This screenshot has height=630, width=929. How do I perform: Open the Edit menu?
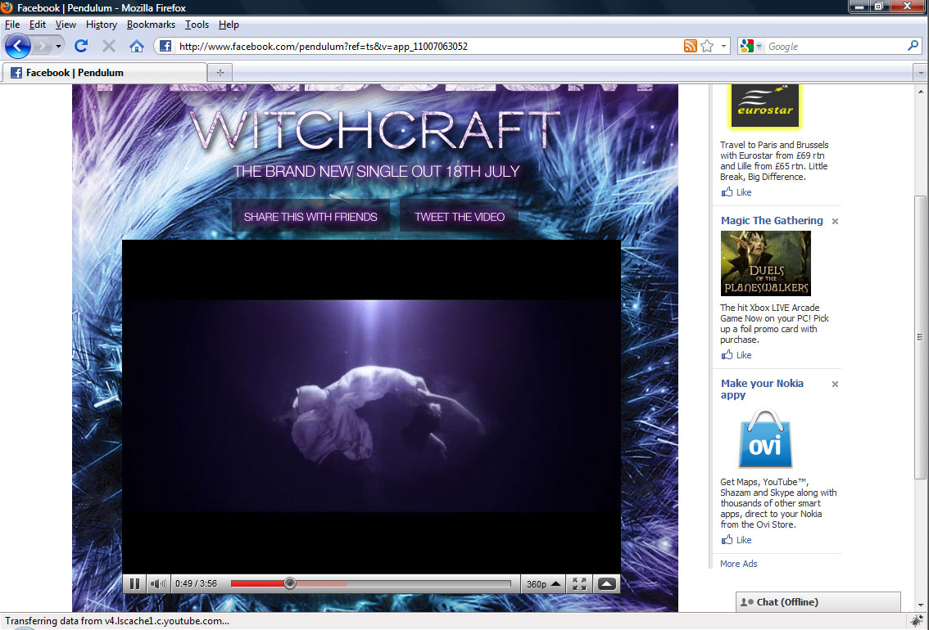click(x=38, y=25)
